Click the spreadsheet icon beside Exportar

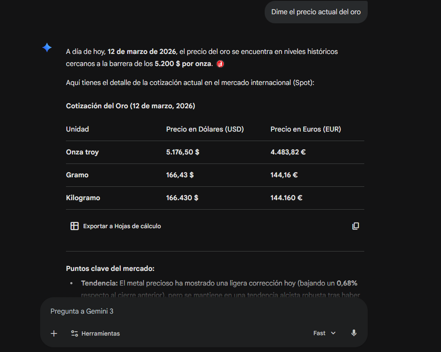click(x=75, y=226)
